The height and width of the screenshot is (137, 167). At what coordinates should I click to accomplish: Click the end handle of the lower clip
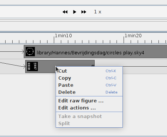[93, 66]
